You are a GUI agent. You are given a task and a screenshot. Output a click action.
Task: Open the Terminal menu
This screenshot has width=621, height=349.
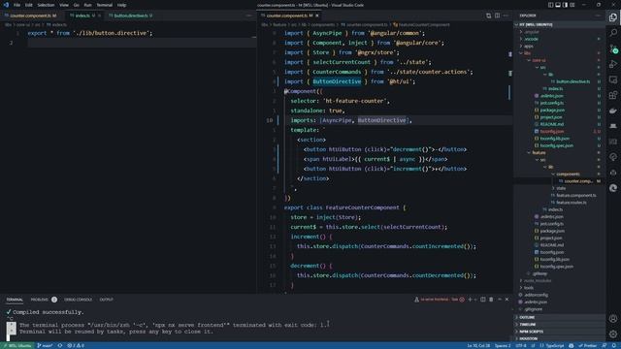(x=105, y=5)
